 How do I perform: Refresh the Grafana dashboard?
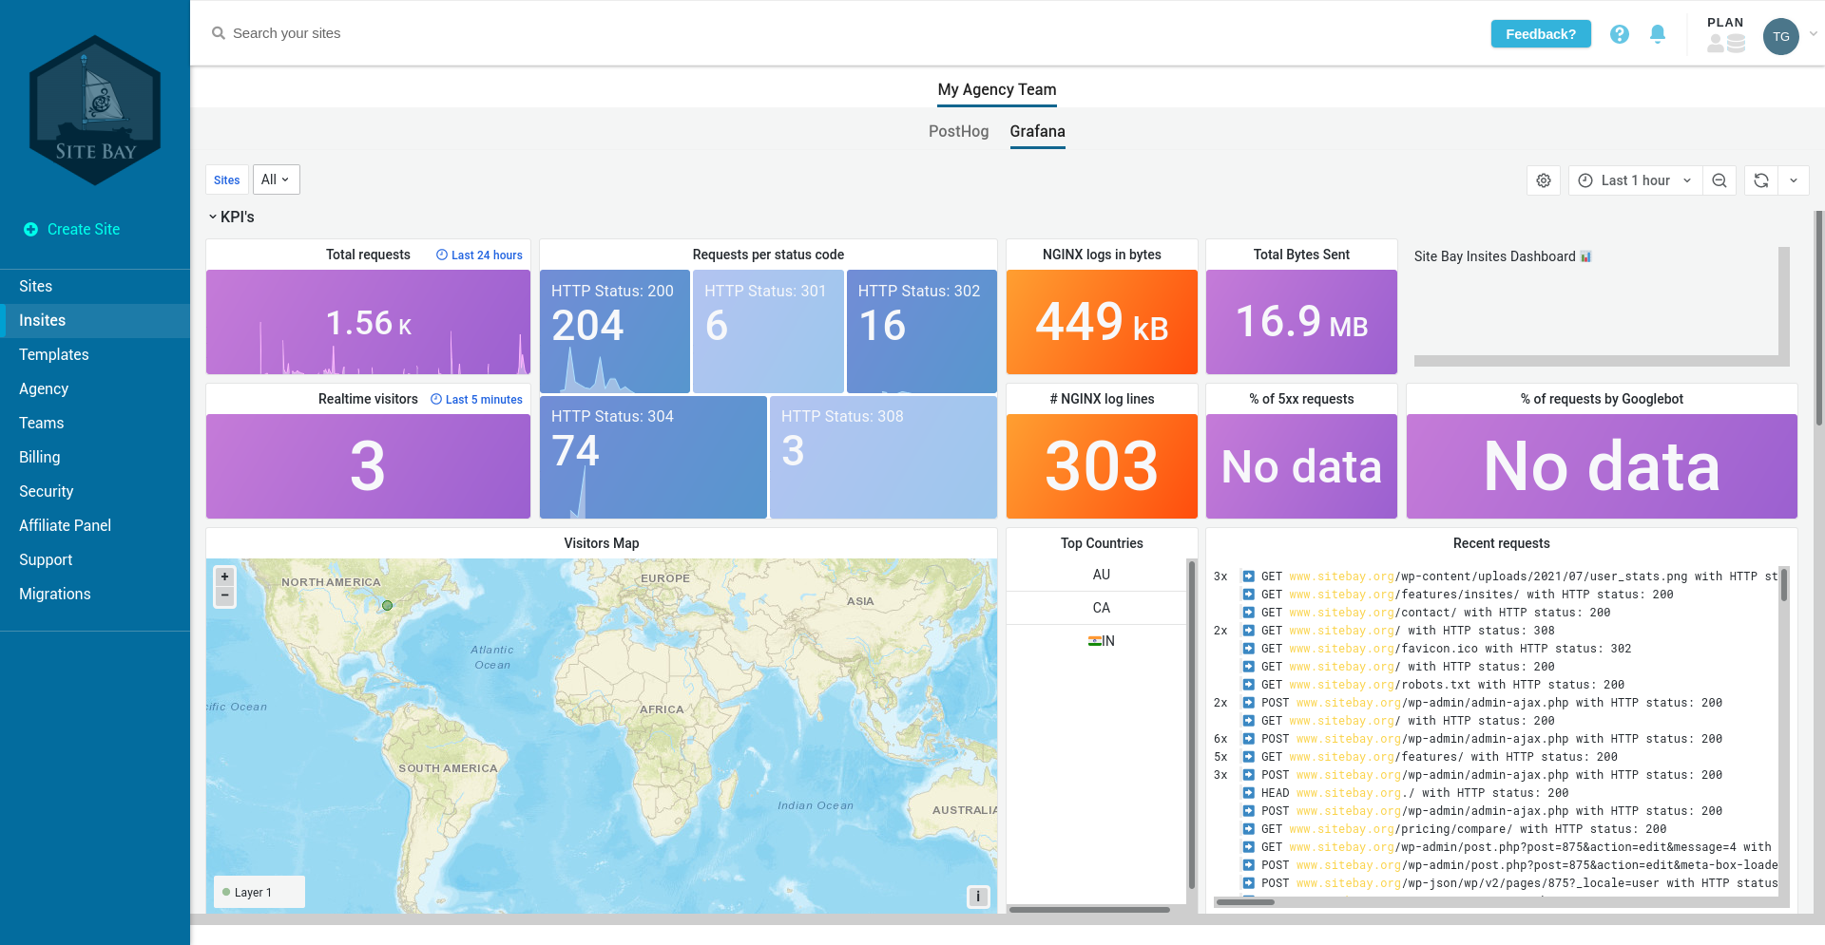(1761, 180)
